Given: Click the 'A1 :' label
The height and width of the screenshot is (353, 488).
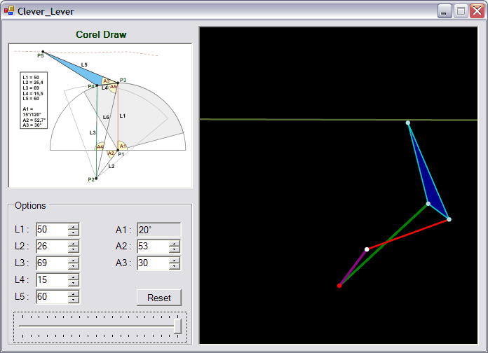Looking at the screenshot, I should pyautogui.click(x=123, y=230).
